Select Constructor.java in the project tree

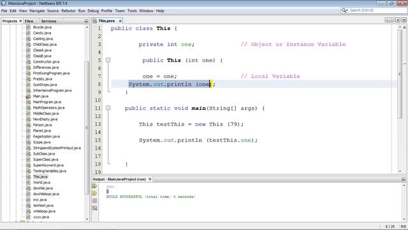(x=46, y=61)
